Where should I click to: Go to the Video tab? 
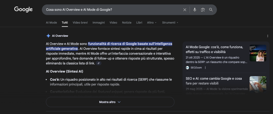(113, 23)
